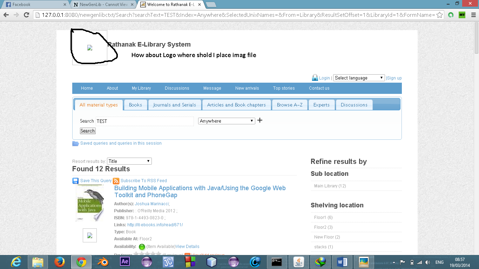Click the Save This Query floppy disk icon

point(75,181)
